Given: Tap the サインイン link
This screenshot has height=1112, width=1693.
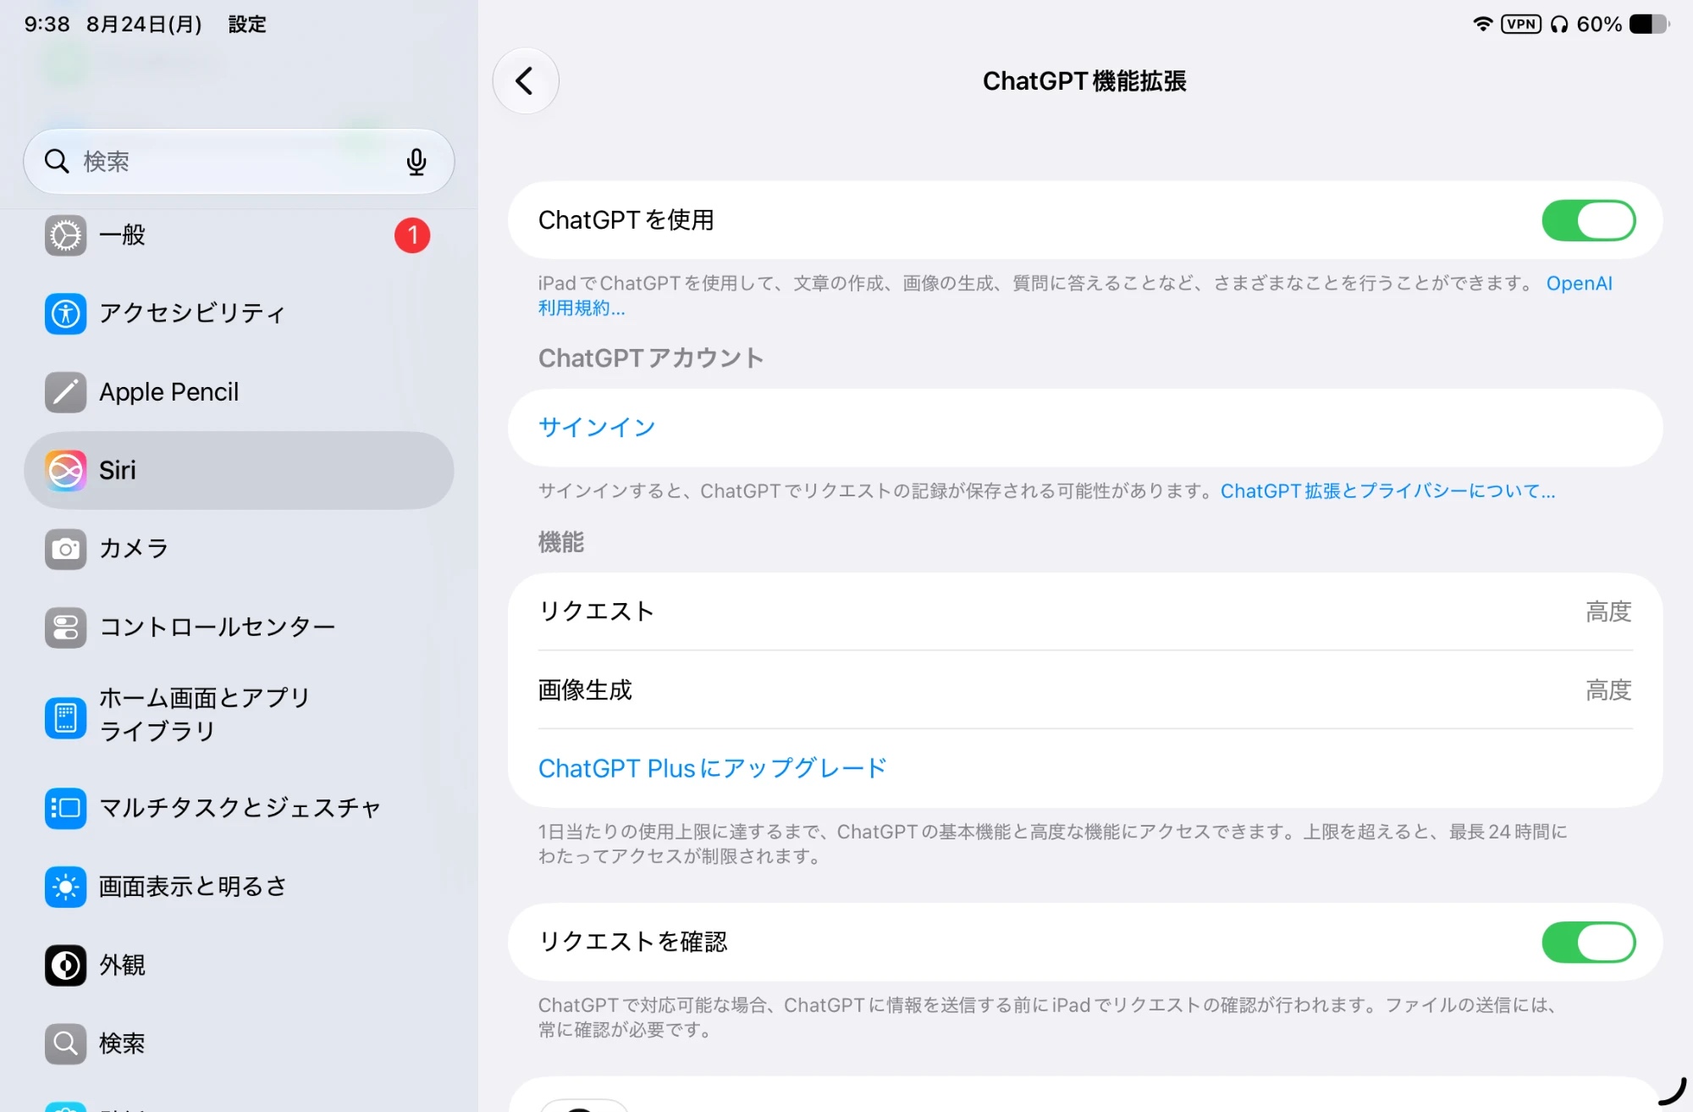Looking at the screenshot, I should (597, 428).
